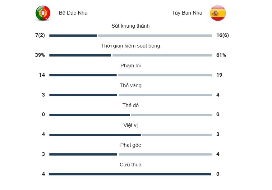
Task: Select the Tây Ban Nha team name
Action: [187, 13]
